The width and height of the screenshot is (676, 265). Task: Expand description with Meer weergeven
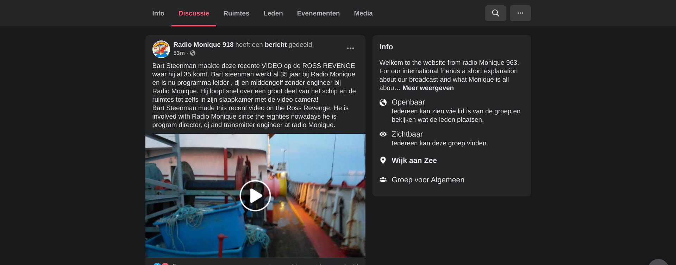(428, 88)
